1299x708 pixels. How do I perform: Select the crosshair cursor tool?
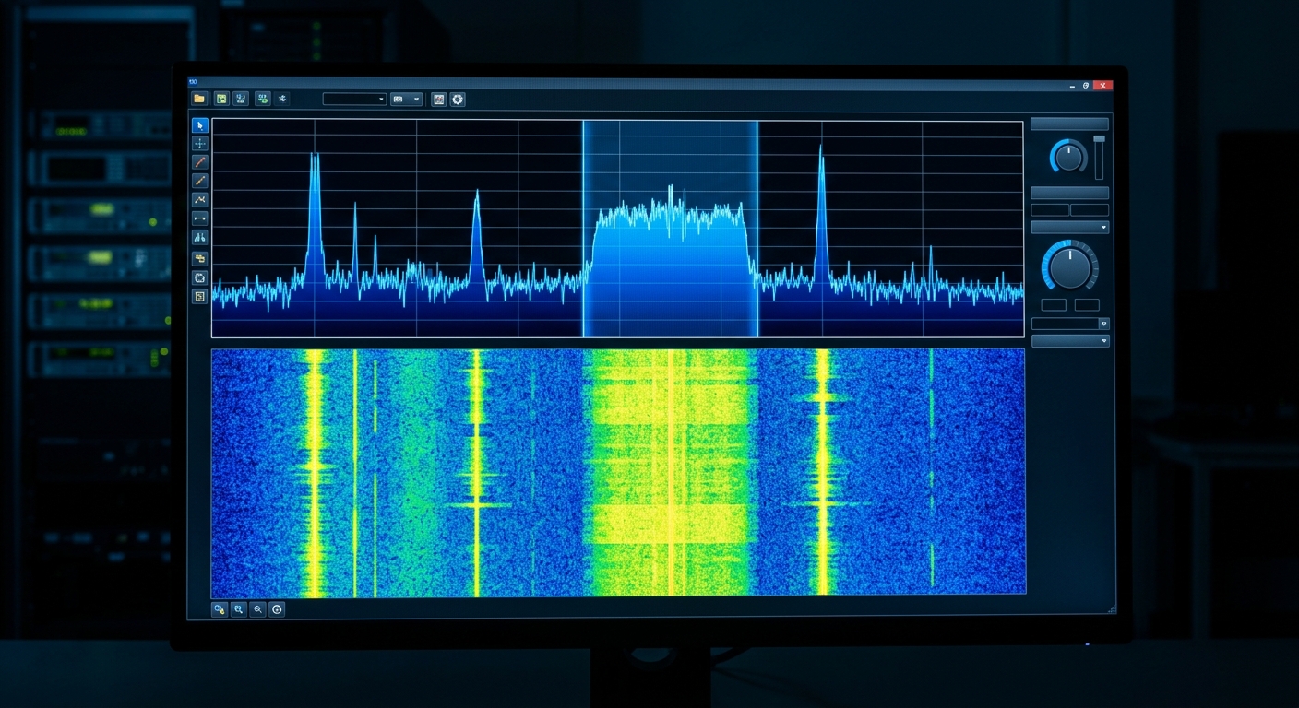pyautogui.click(x=200, y=144)
